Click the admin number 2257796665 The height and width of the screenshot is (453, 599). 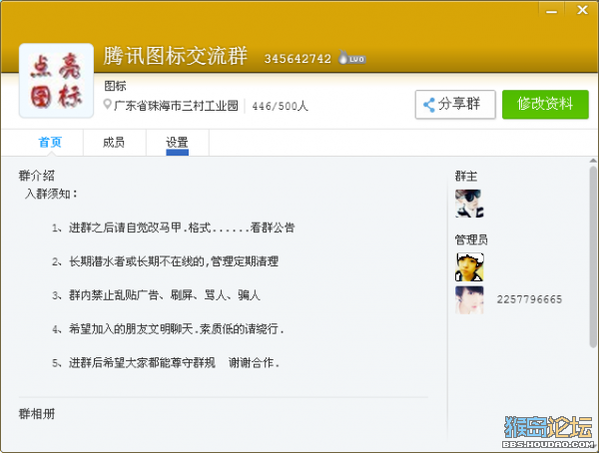point(529,299)
